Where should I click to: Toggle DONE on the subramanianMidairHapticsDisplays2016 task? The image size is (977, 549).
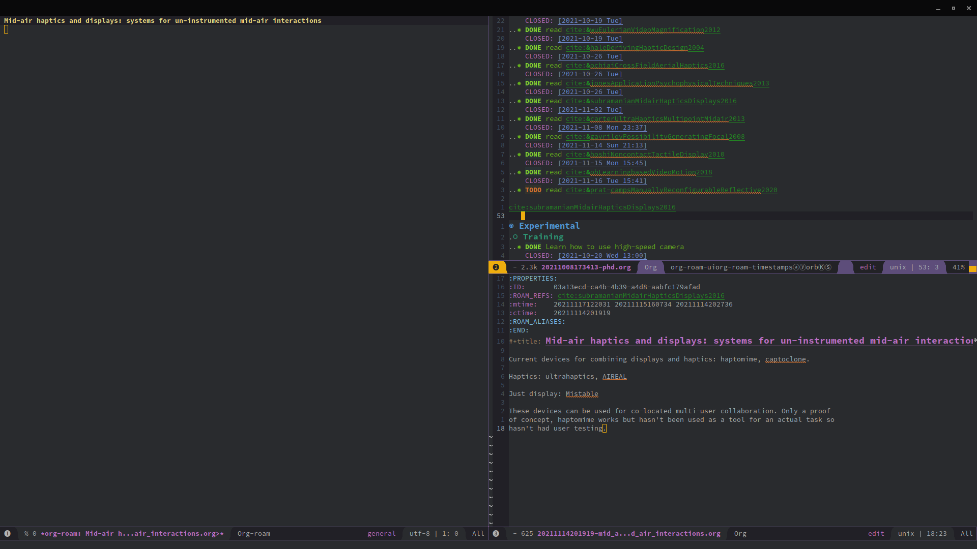tap(534, 101)
